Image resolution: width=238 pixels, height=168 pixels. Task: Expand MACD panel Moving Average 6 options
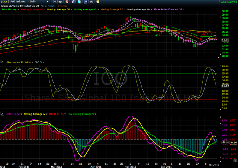46,114
